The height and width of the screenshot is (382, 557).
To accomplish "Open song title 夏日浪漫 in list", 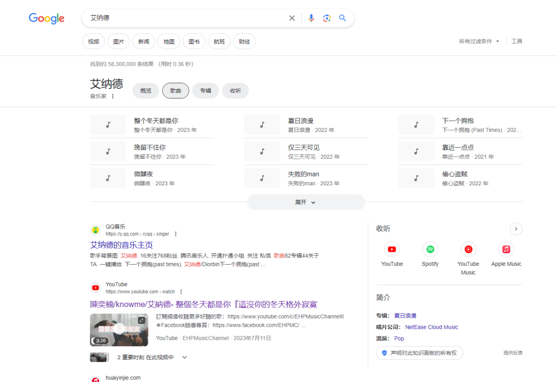I will 300,121.
